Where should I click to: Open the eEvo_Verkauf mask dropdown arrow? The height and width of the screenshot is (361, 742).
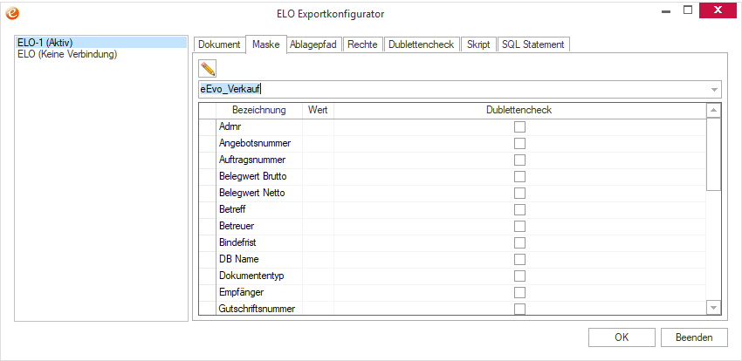(x=714, y=89)
